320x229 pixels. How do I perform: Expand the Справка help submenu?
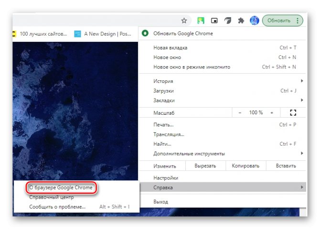(223, 187)
